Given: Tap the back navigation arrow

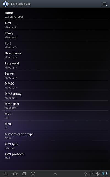Looking at the screenshot, I should (6, 174).
